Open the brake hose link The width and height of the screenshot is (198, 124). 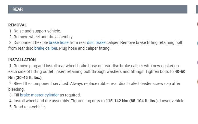59,42
